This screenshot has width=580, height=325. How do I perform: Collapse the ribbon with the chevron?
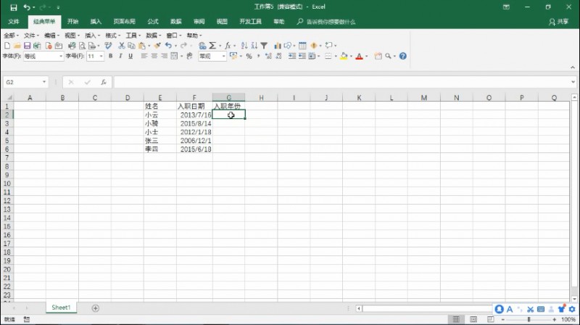pyautogui.click(x=573, y=67)
